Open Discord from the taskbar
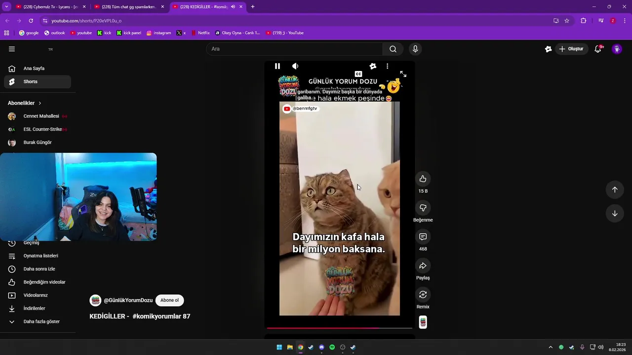 coord(321,347)
